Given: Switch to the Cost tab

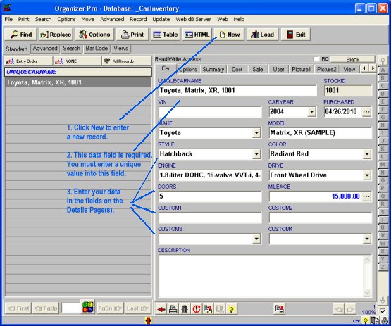Looking at the screenshot, I should [237, 69].
